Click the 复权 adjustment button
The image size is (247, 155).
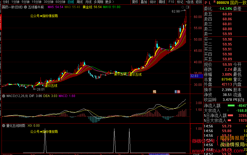point(135,2)
